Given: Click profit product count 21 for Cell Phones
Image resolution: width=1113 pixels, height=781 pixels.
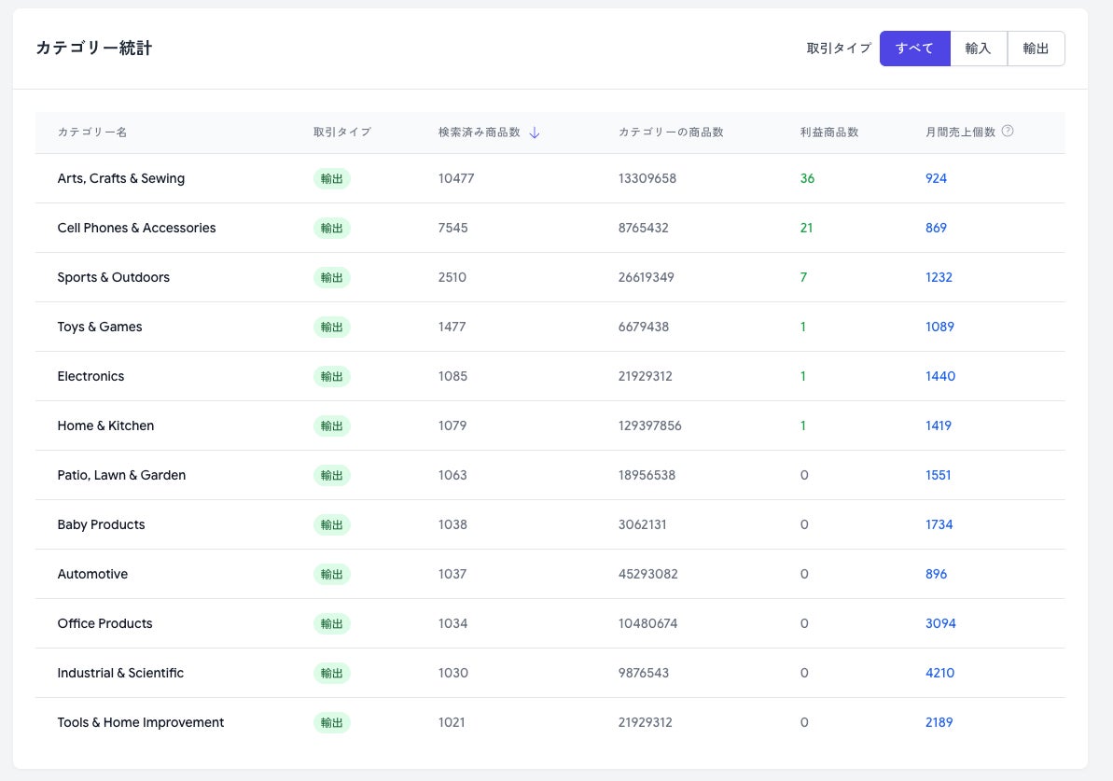Looking at the screenshot, I should (x=806, y=228).
